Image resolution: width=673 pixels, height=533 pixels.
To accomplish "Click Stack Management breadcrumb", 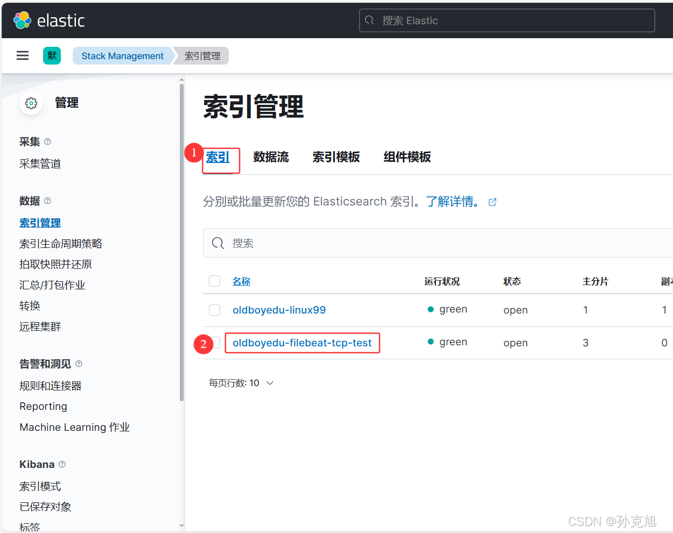I will click(x=122, y=56).
